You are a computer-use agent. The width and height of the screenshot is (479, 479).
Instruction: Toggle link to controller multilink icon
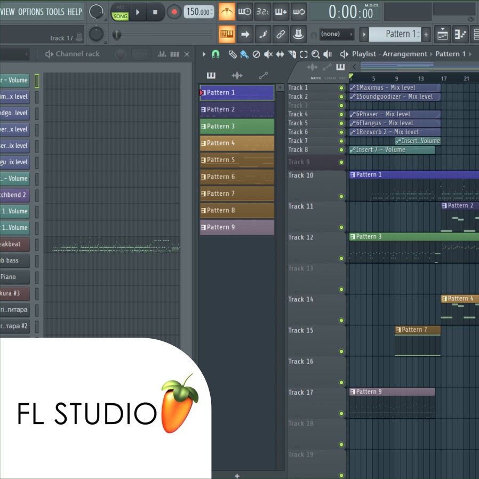coord(281,34)
